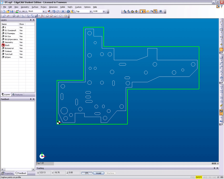
Task: Toggle GRID snap in status bar
Action: pos(205,177)
